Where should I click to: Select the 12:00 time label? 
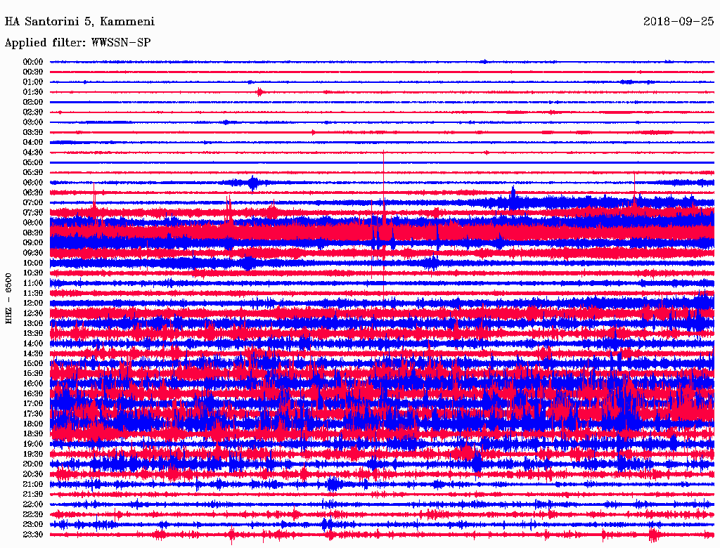pyautogui.click(x=33, y=303)
